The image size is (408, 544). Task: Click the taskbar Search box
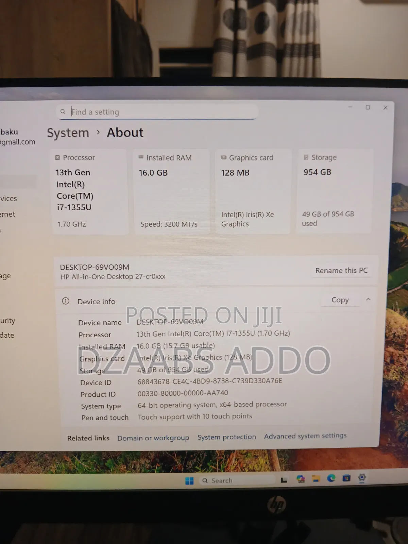click(x=237, y=480)
